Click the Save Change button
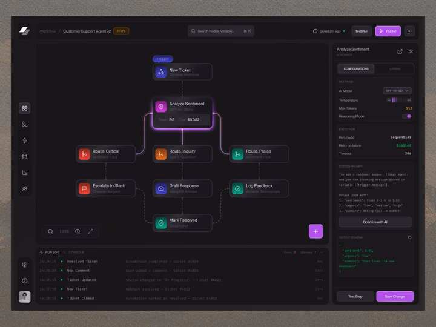Image resolution: width=436 pixels, height=327 pixels. coord(395,296)
